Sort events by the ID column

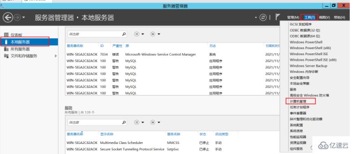[102, 46]
